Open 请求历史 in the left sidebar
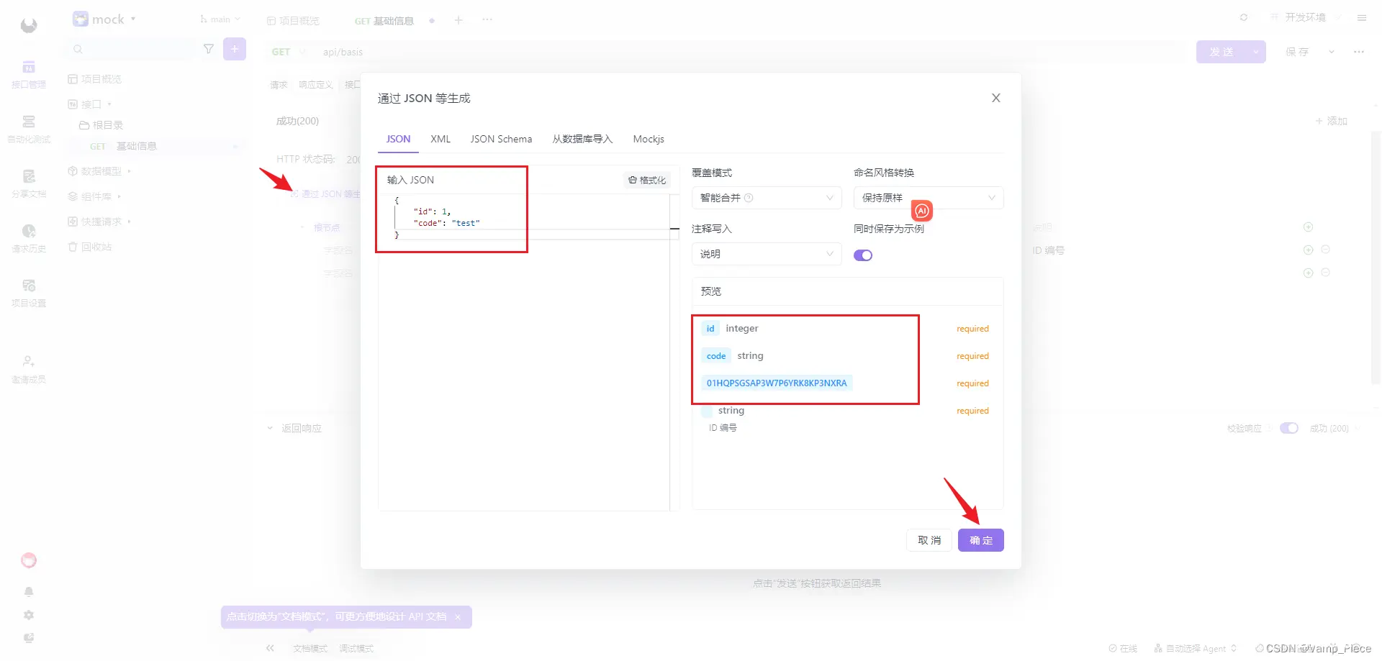This screenshot has height=661, width=1382. [29, 239]
